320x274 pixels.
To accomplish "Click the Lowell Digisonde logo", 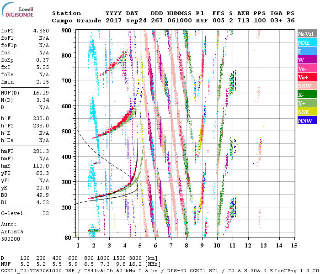I will pos(17,10).
